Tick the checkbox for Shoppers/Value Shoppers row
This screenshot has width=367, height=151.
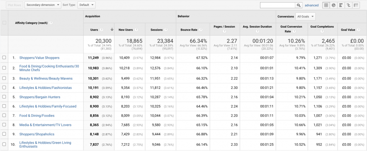4,58
